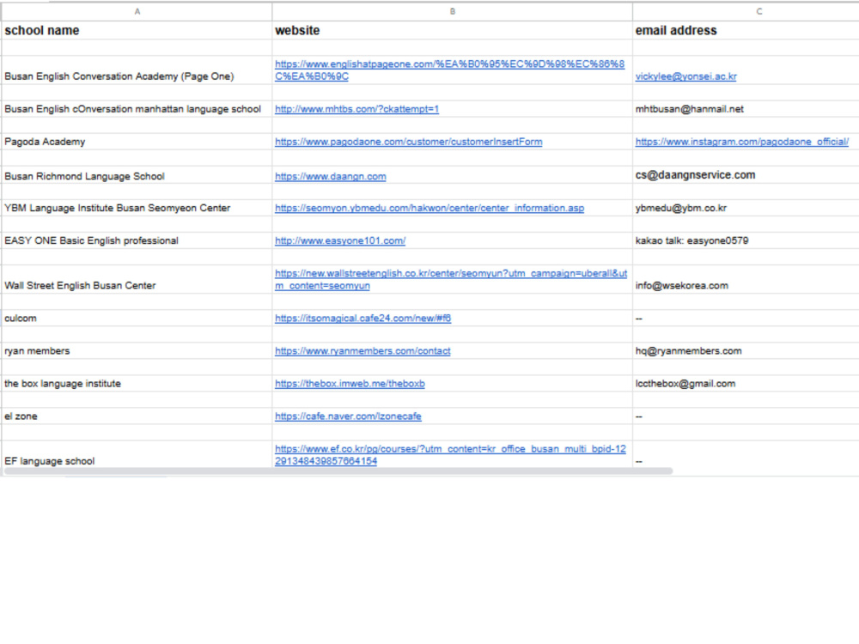Select 'YBM Language Institute Busan Seomyeon Center' cell

pos(137,208)
